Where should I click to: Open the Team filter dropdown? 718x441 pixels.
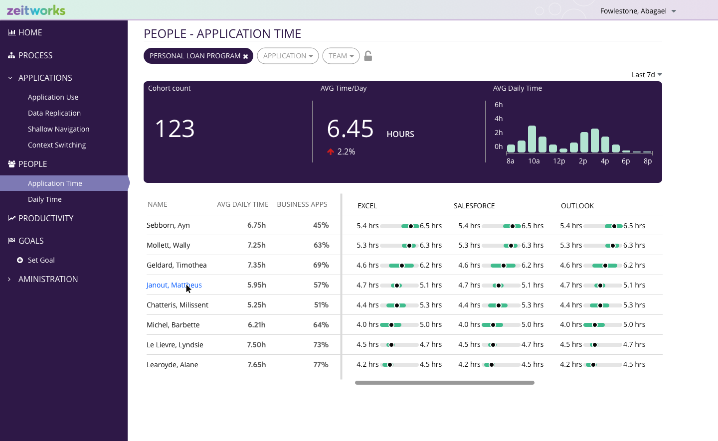(x=341, y=56)
